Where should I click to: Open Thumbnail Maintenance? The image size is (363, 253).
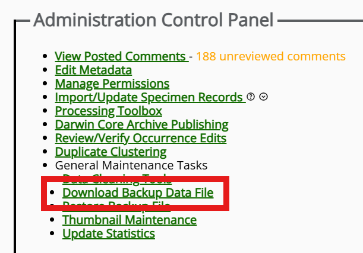(130, 220)
